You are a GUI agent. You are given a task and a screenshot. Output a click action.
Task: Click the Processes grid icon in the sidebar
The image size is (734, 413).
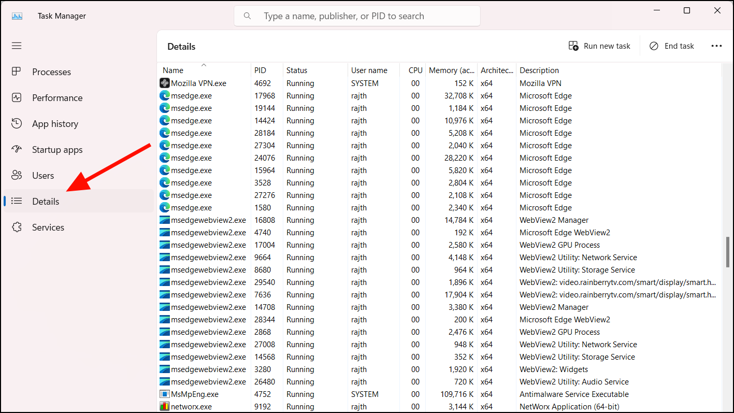coord(17,72)
